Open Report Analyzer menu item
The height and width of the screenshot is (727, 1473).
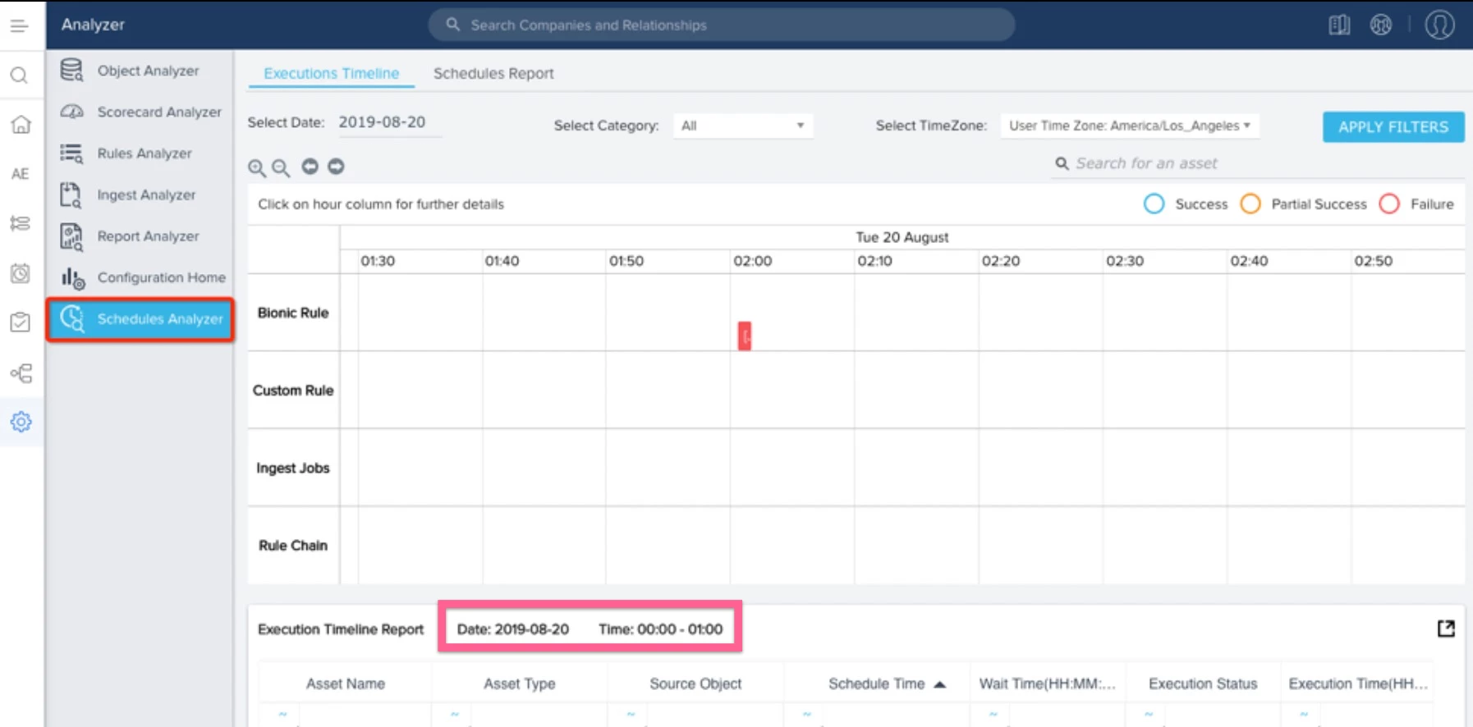pos(140,236)
